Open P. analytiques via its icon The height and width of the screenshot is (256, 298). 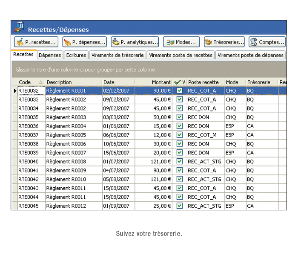pos(115,42)
